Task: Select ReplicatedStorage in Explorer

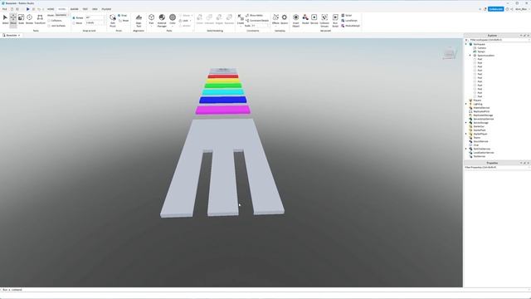Action: pyautogui.click(x=483, y=115)
